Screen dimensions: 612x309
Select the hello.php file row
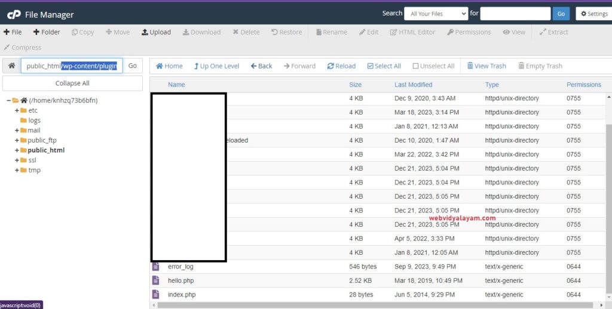tap(180, 280)
